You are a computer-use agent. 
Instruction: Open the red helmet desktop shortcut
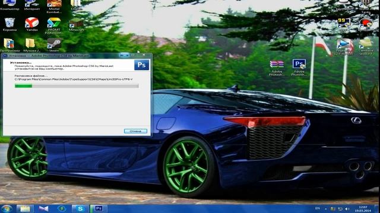click(x=366, y=24)
